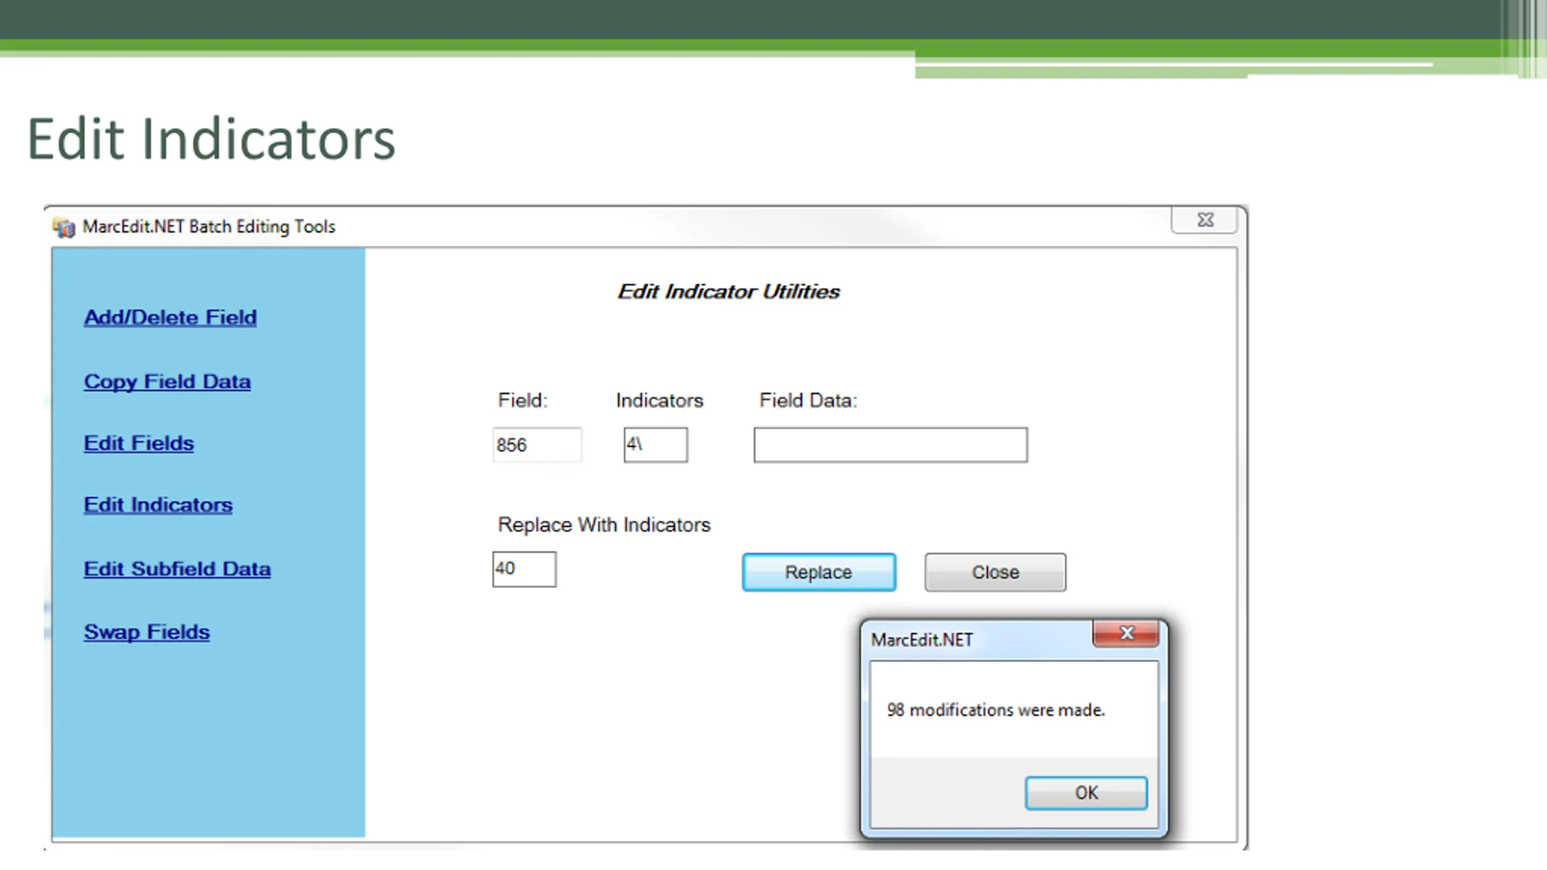Open the Swap Fields link
This screenshot has height=870, width=1547.
tap(147, 631)
